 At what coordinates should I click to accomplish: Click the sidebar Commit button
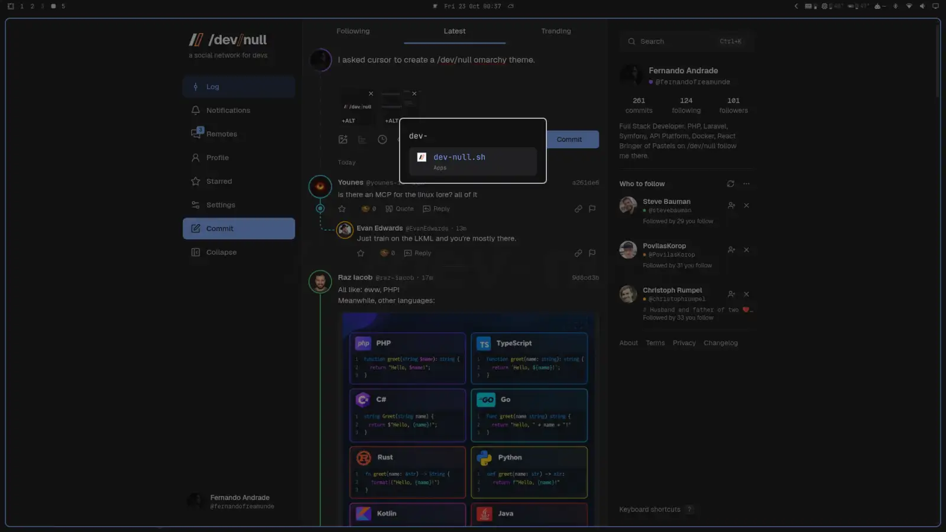239,229
